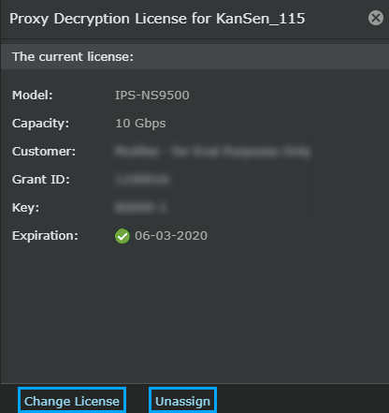The width and height of the screenshot is (389, 413).
Task: Click the green expiration valid checkmark icon
Action: (x=122, y=236)
